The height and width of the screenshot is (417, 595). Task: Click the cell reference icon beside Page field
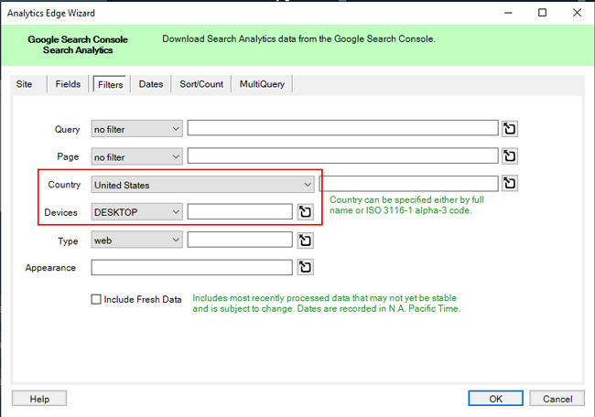510,155
